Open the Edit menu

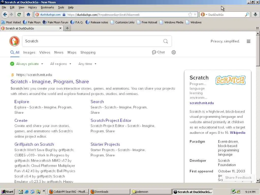[x=12, y=7]
